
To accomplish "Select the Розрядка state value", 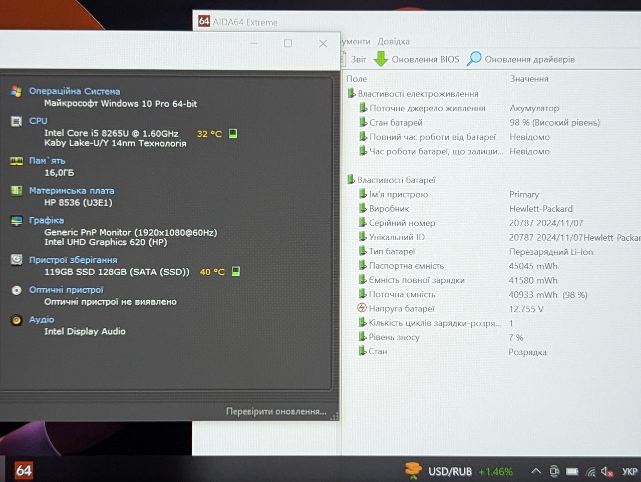I will point(528,352).
